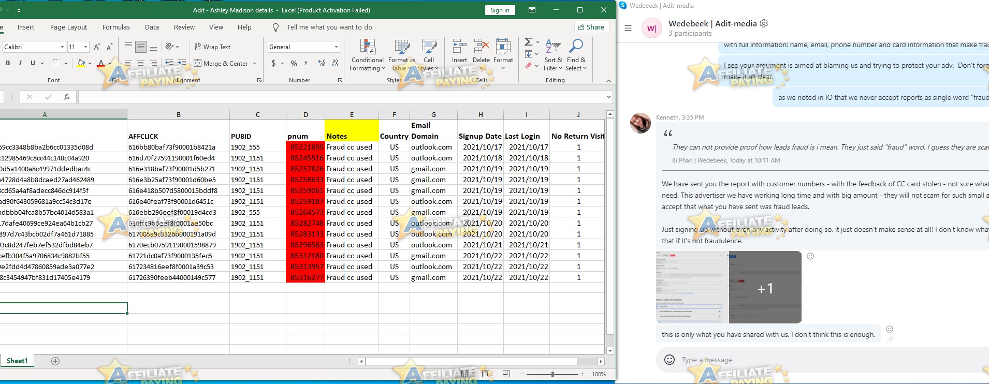Open the +1 image thumbnail in Skype chat
The image size is (989, 384).
point(765,288)
